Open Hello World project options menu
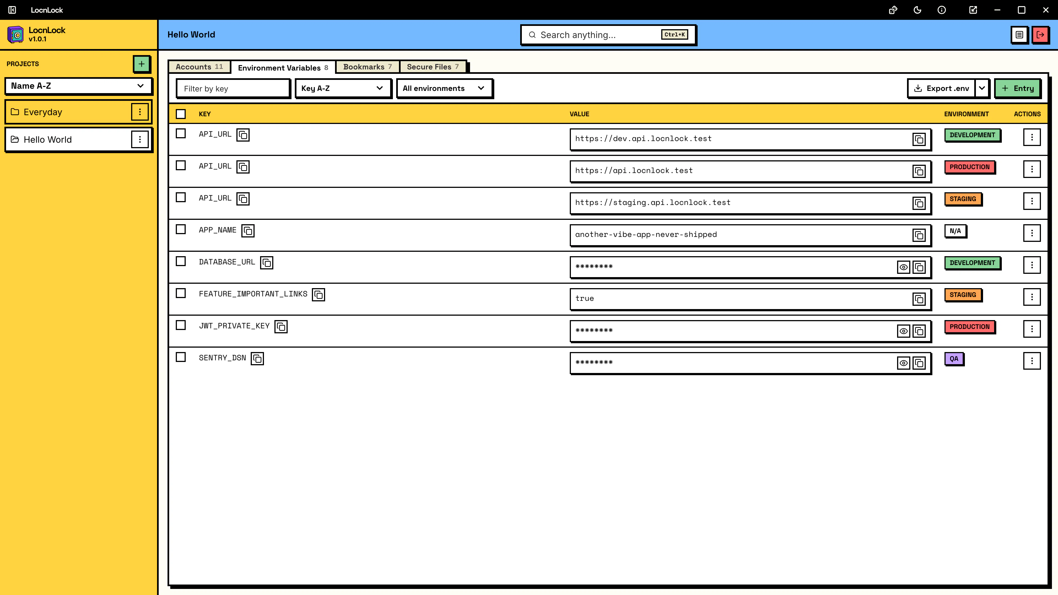This screenshot has width=1058, height=595. click(140, 139)
